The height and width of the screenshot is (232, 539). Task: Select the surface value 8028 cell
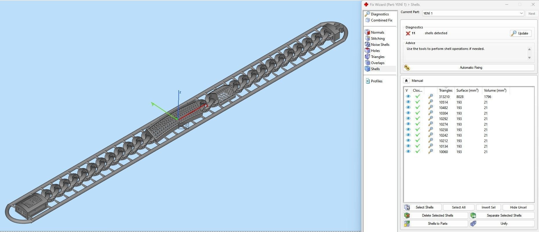tap(460, 97)
